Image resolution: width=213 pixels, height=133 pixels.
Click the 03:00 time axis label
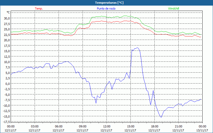(35, 127)
